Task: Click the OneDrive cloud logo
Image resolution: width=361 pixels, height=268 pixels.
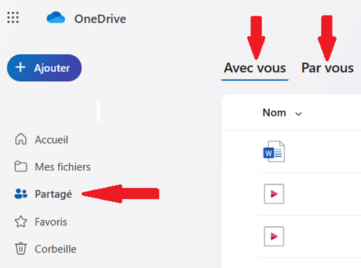Action: click(x=56, y=18)
